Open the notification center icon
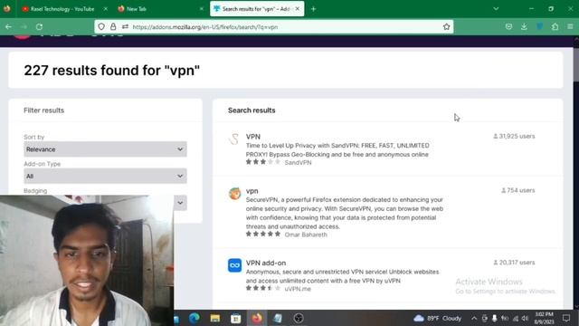Image resolution: width=579 pixels, height=326 pixels. tap(566, 318)
